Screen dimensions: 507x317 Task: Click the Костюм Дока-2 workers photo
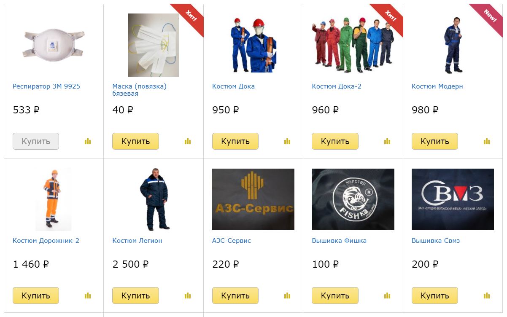coord(353,45)
